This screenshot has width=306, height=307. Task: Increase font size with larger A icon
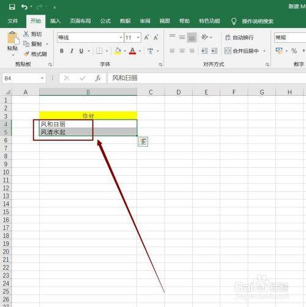coord(146,38)
